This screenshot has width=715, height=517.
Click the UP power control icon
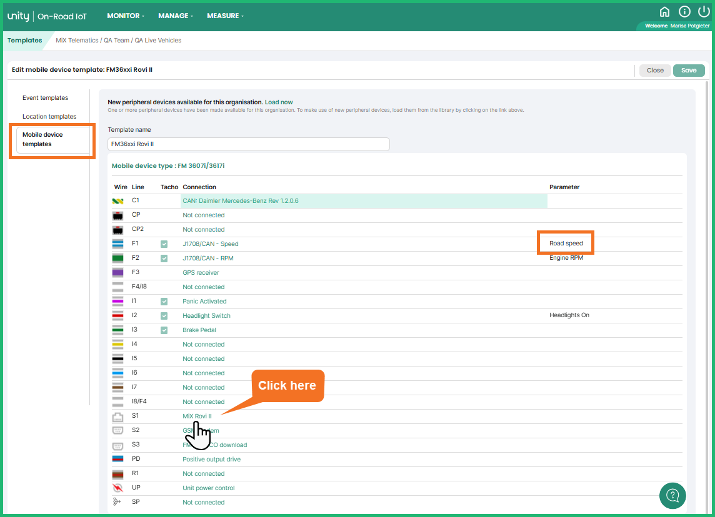[x=117, y=488]
